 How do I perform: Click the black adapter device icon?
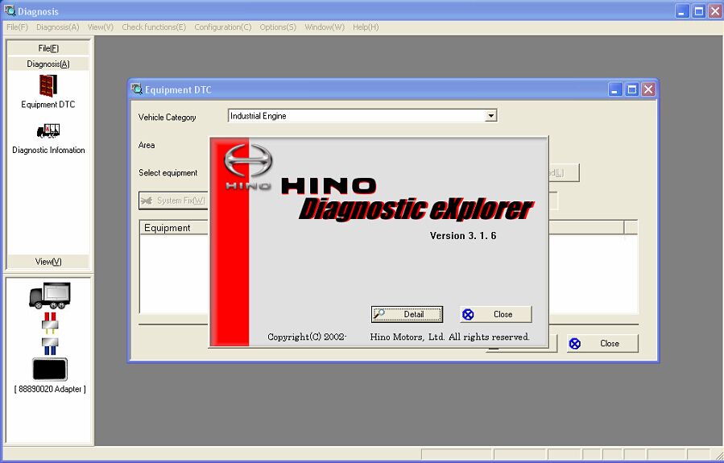[x=50, y=370]
